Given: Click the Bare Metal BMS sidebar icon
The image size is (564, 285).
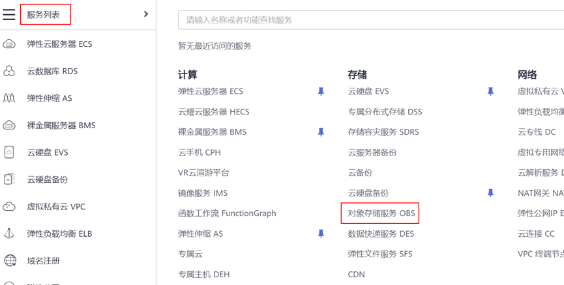Looking at the screenshot, I should (9, 126).
